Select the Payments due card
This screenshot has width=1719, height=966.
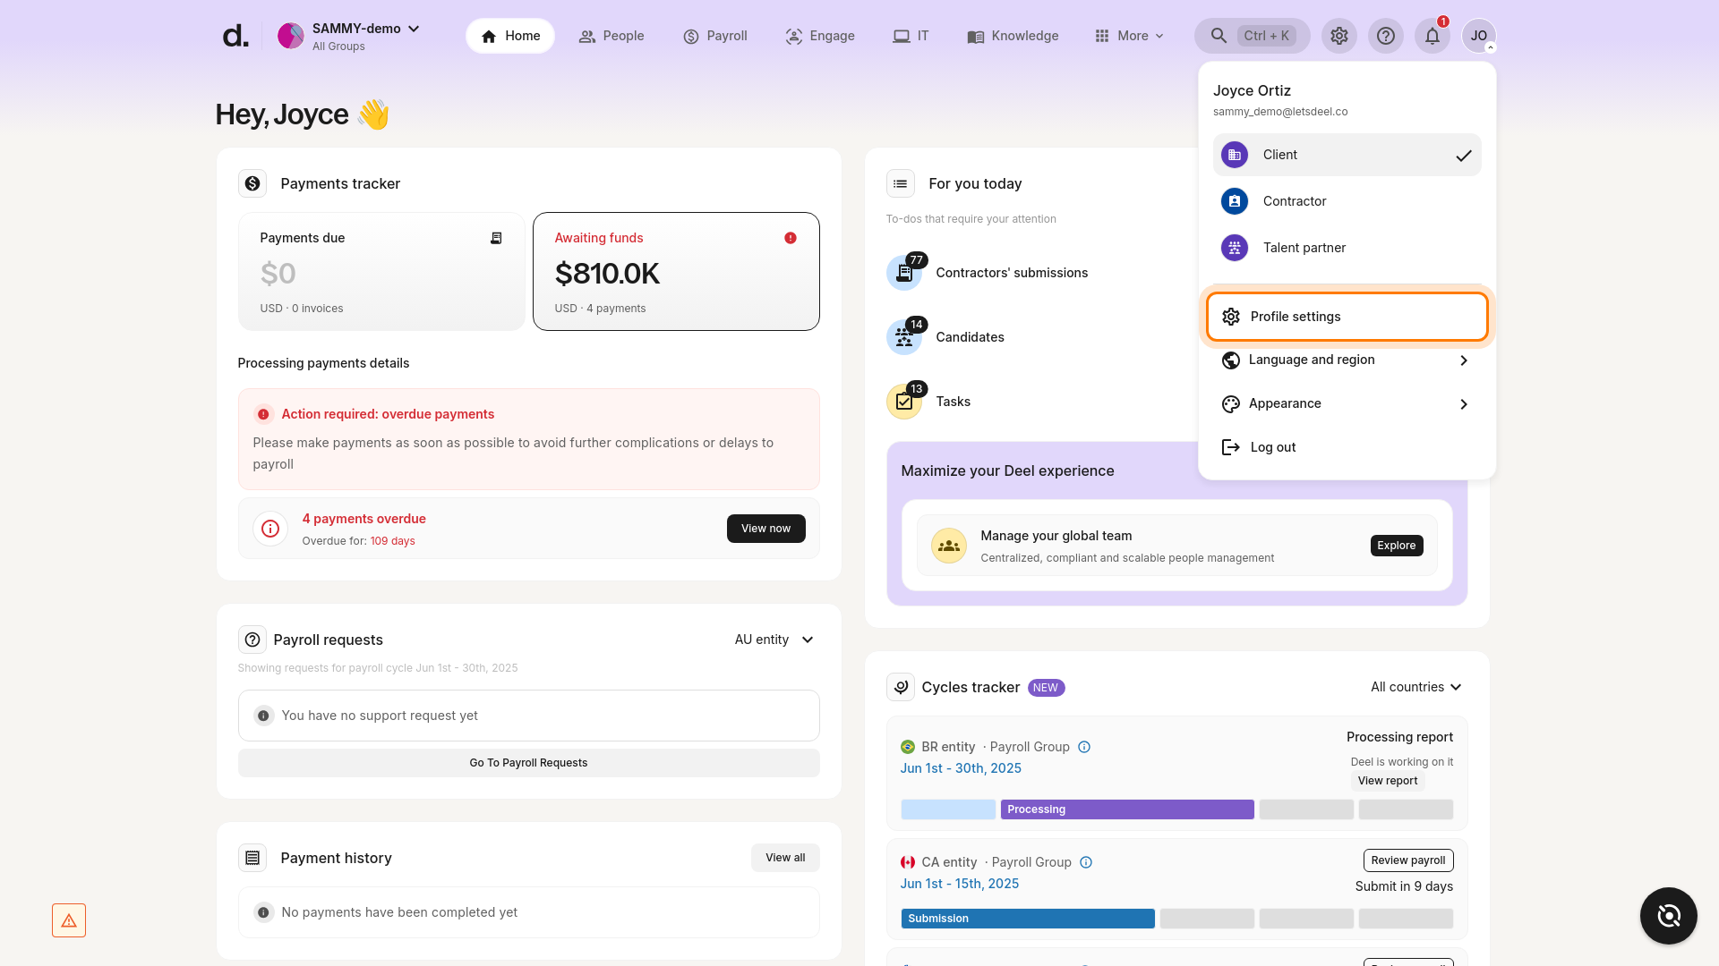[x=381, y=272]
